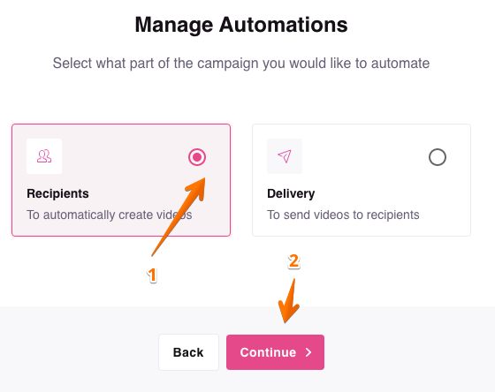Click the orange arrow pointing to Recipients radio
The width and height of the screenshot is (495, 392).
click(179, 216)
